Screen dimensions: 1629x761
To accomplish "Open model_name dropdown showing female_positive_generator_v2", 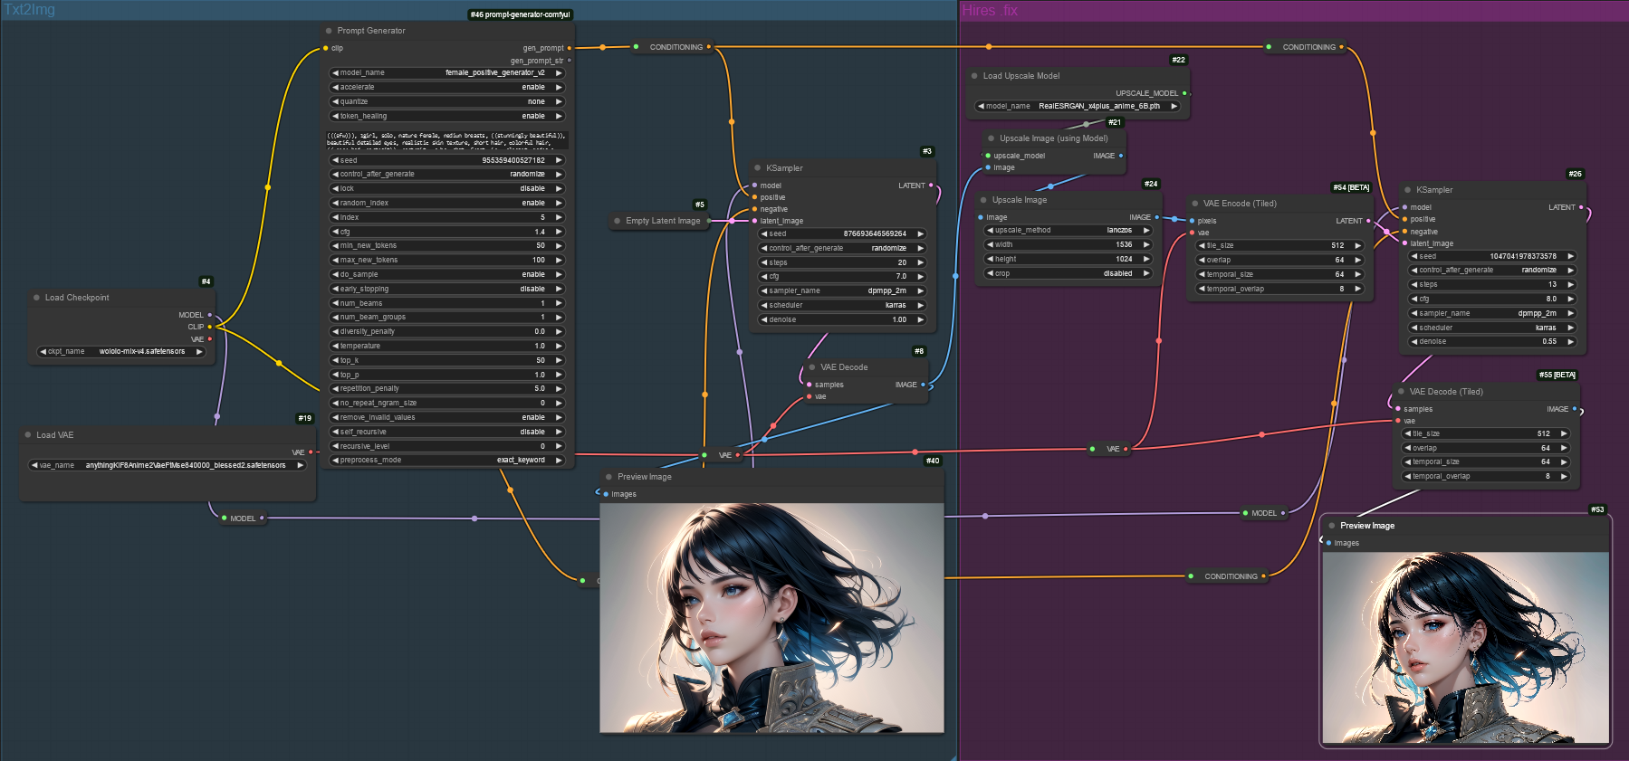I will 447,72.
